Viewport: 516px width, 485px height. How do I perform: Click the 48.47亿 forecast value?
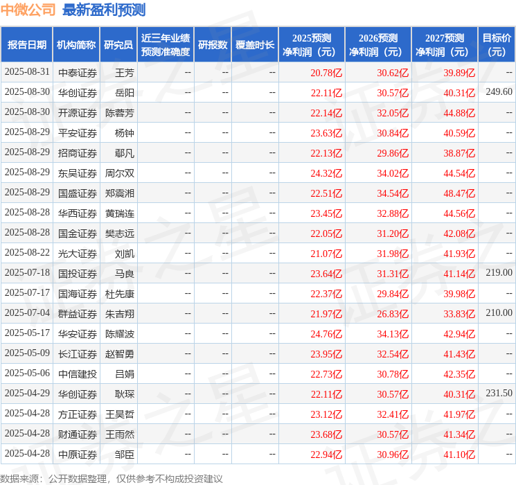tap(459, 193)
